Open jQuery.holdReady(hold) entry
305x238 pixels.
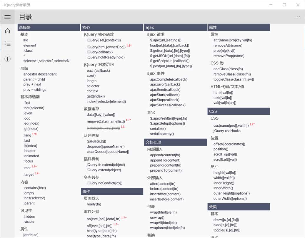(106, 57)
